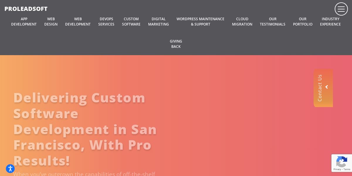
Task: Open the hamburger menu icon
Action: [x=341, y=9]
